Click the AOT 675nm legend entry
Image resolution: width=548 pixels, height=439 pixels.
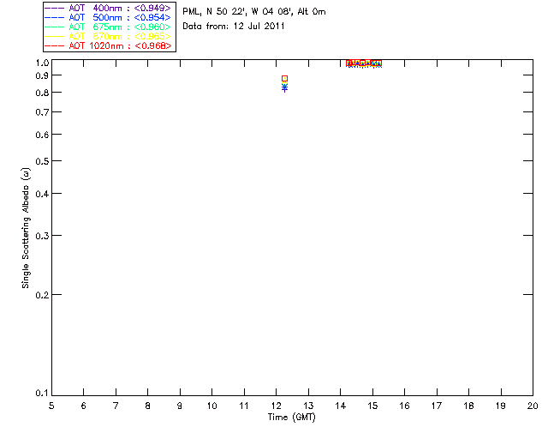pos(108,27)
